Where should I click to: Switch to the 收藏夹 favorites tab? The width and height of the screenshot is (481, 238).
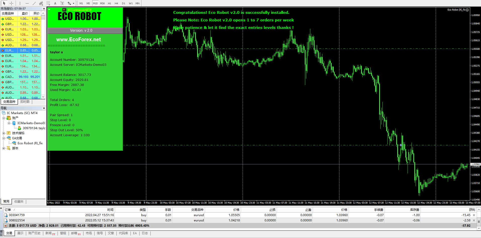click(19, 202)
